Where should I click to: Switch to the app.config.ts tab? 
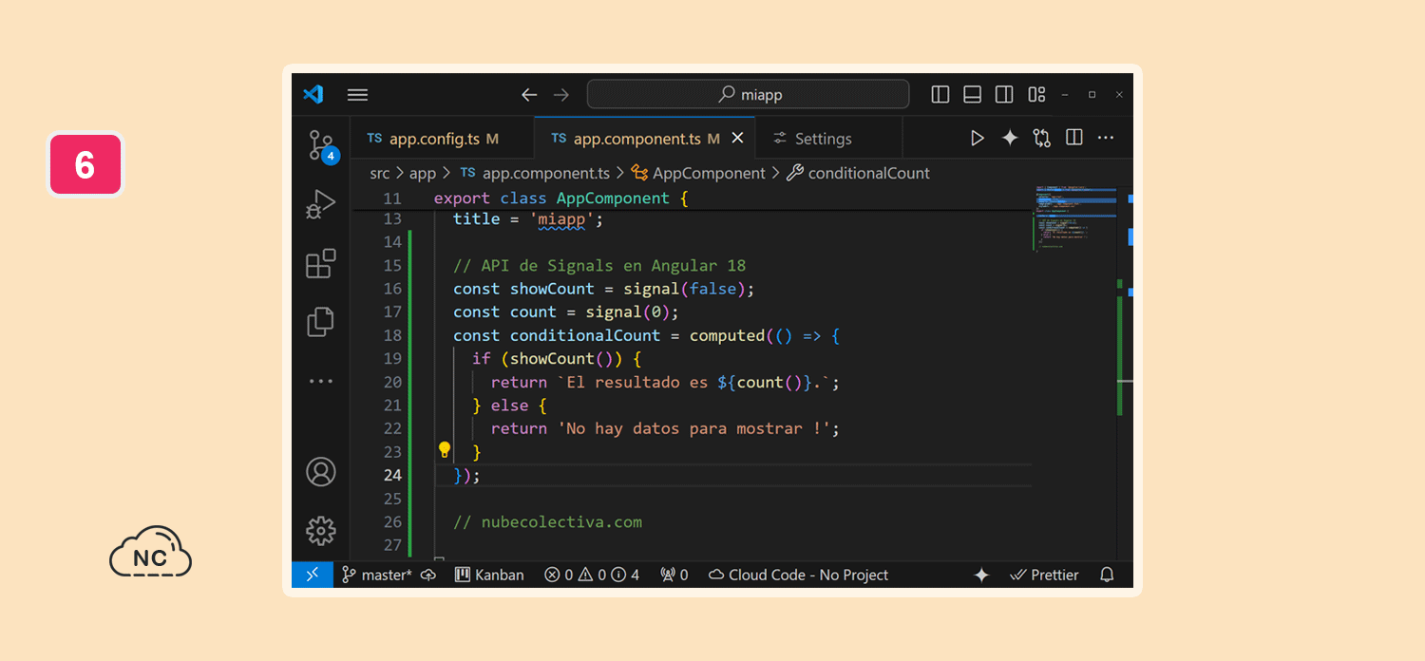click(442, 139)
